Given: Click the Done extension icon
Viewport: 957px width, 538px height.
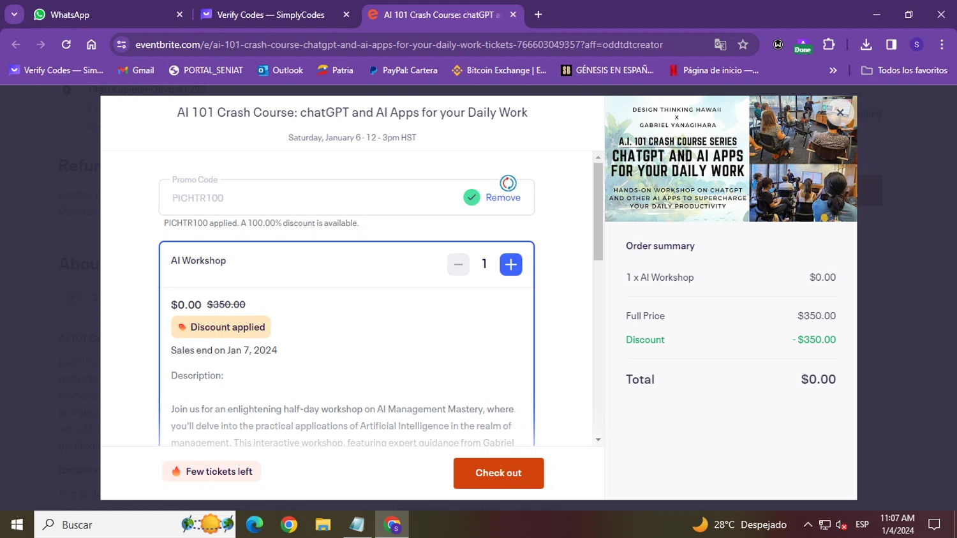Looking at the screenshot, I should (x=803, y=45).
